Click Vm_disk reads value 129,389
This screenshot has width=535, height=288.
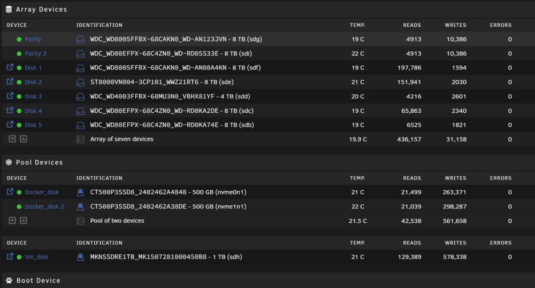[x=409, y=257]
